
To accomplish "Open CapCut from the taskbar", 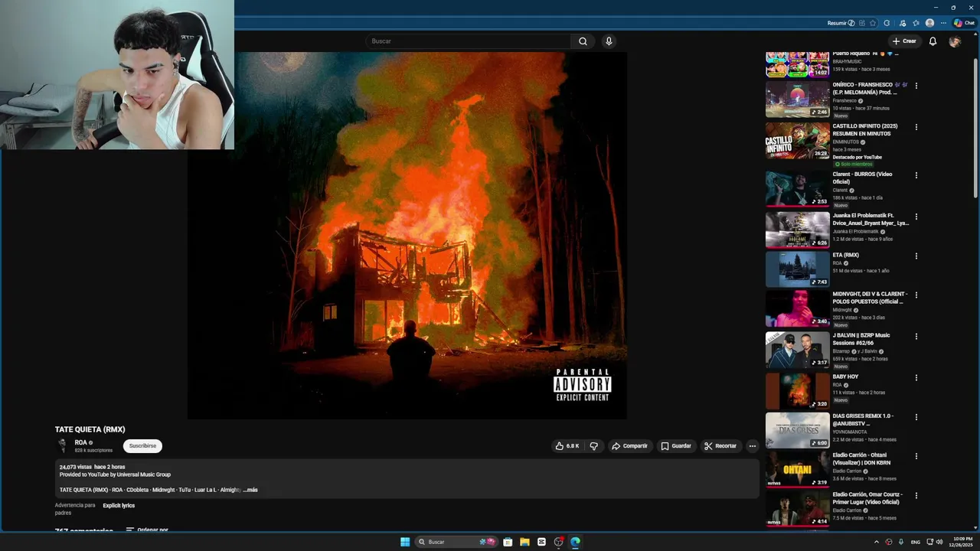I will coord(541,542).
